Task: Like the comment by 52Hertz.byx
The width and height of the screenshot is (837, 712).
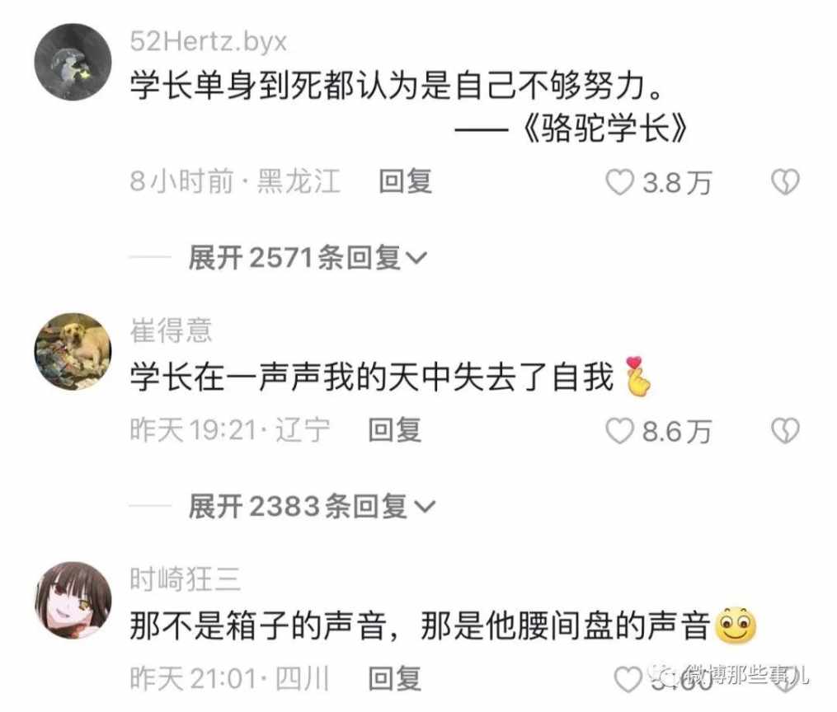Action: click(x=619, y=182)
